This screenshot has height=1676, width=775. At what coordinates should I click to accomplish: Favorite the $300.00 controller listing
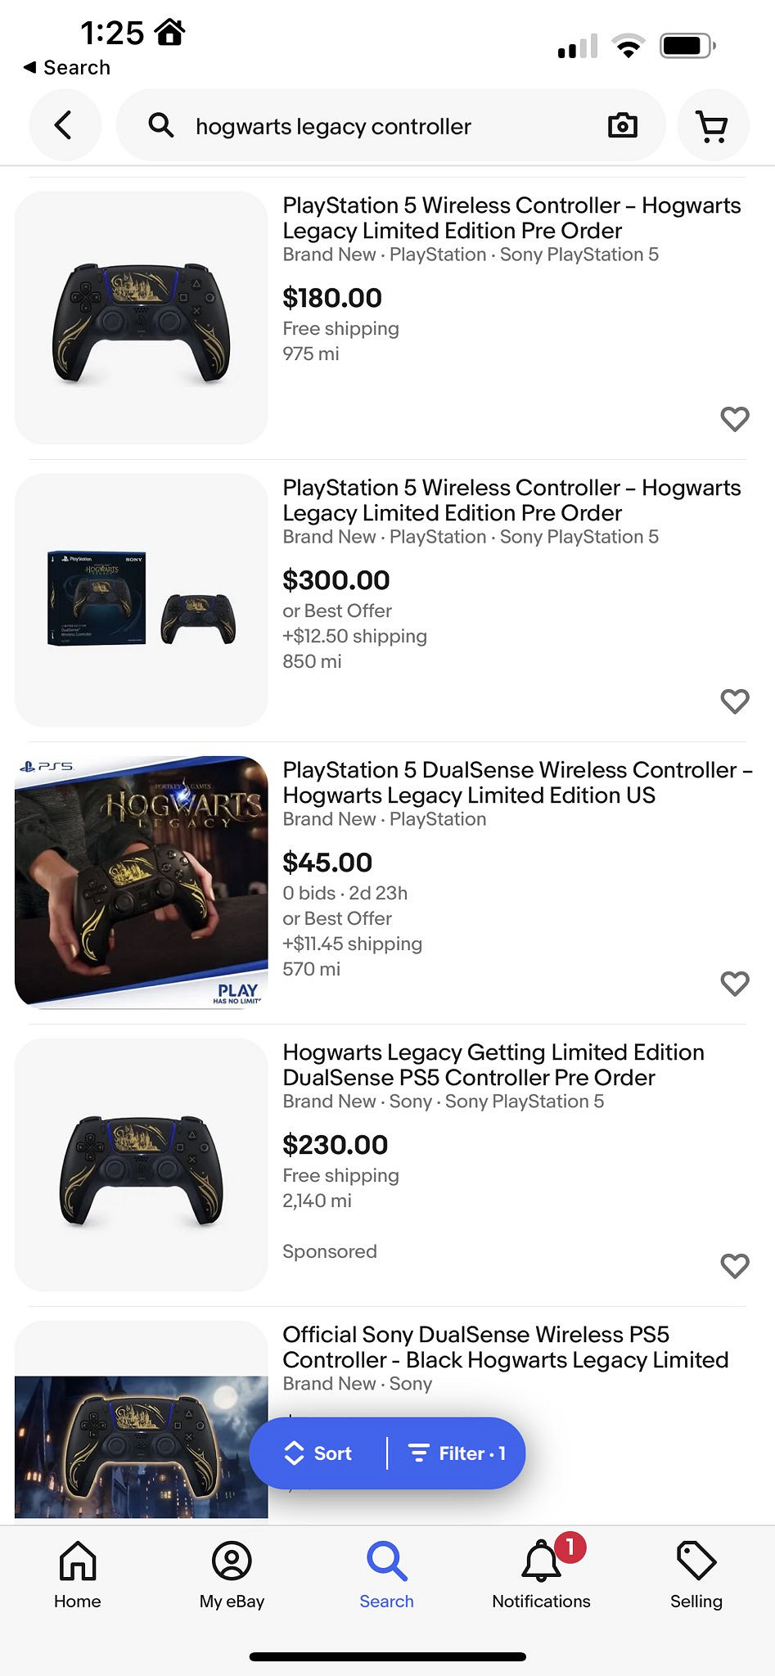pyautogui.click(x=734, y=701)
